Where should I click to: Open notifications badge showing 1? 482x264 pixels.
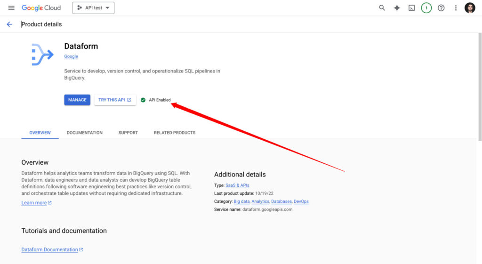coord(426,8)
